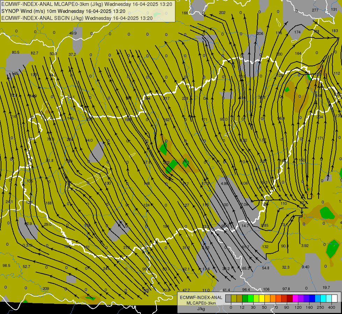Click the '9.40' value on the map
The height and width of the screenshot is (314, 342).
pyautogui.click(x=305, y=267)
